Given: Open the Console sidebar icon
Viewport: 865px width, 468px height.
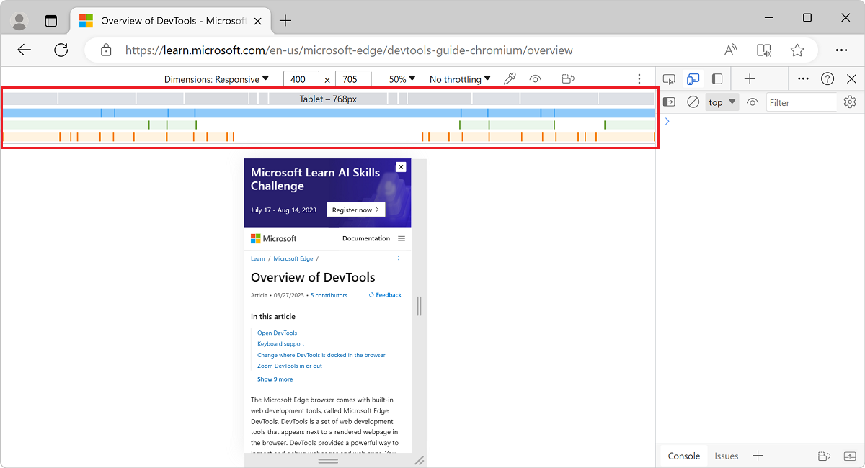Looking at the screenshot, I should (668, 102).
